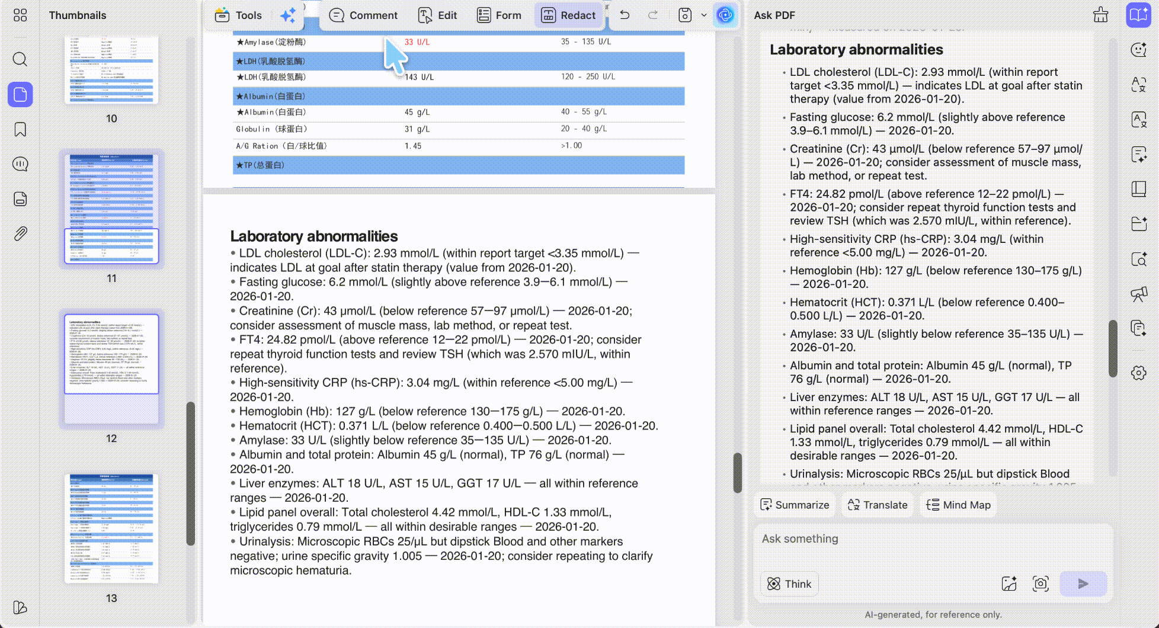Open the AI note sparkle icon

(x=1139, y=155)
